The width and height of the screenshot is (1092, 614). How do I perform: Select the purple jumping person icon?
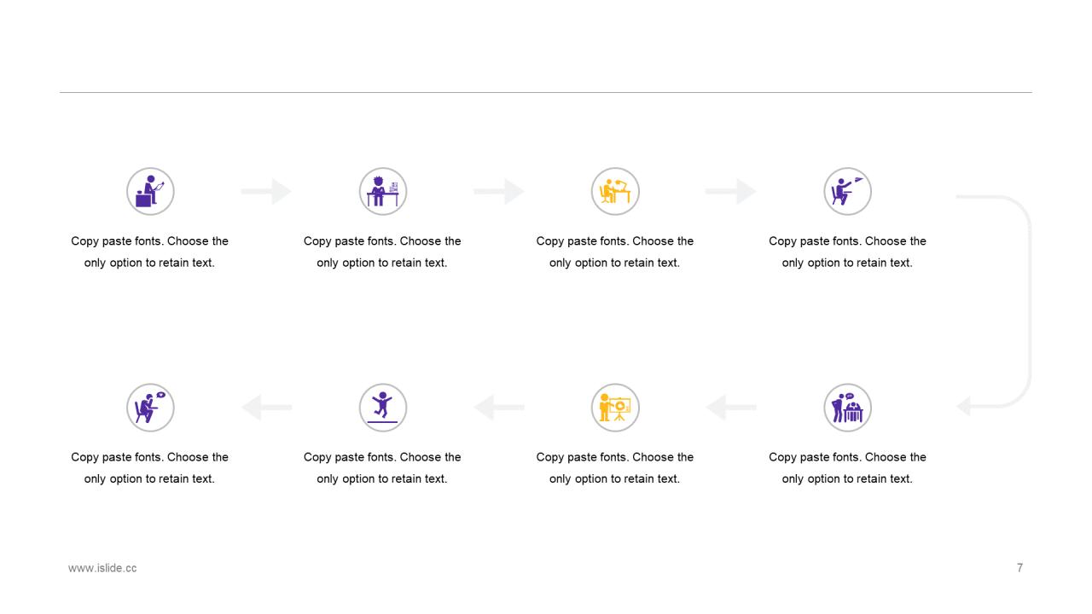pos(383,408)
